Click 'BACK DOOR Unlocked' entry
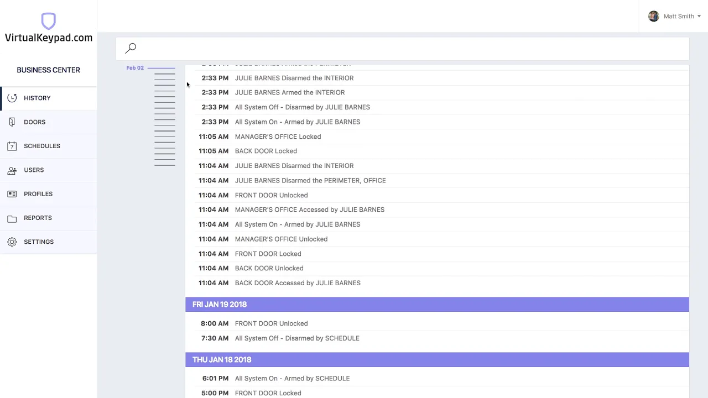708x398 pixels. (269, 268)
